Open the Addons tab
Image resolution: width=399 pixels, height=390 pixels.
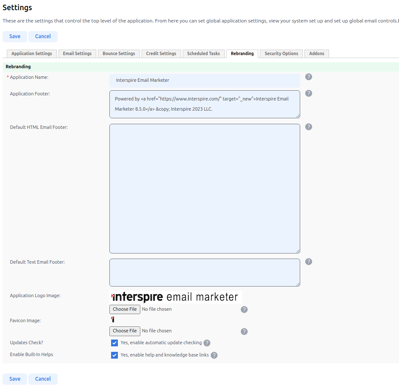(317, 54)
